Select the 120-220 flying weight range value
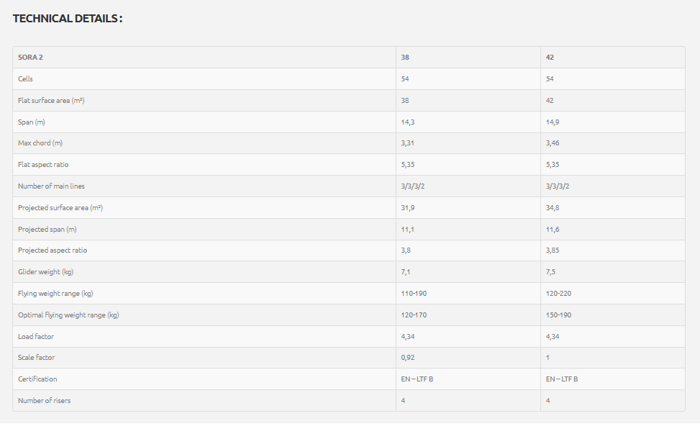This screenshot has width=700, height=429. pos(559,294)
